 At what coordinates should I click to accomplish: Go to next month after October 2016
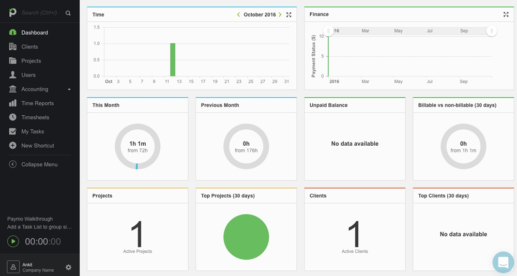click(x=280, y=15)
